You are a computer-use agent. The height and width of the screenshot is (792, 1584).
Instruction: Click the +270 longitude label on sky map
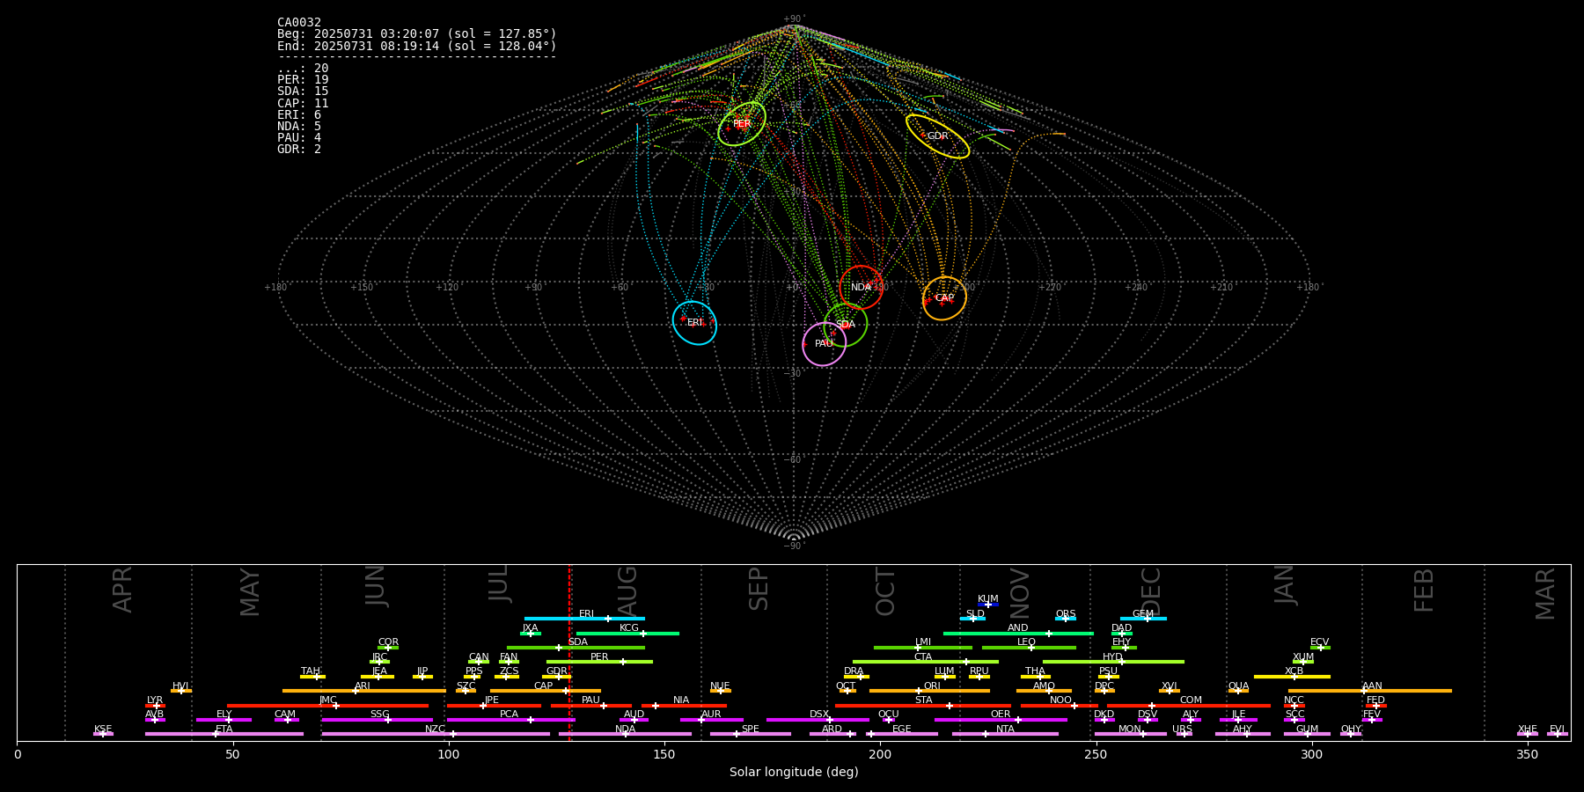pyautogui.click(x=1049, y=288)
